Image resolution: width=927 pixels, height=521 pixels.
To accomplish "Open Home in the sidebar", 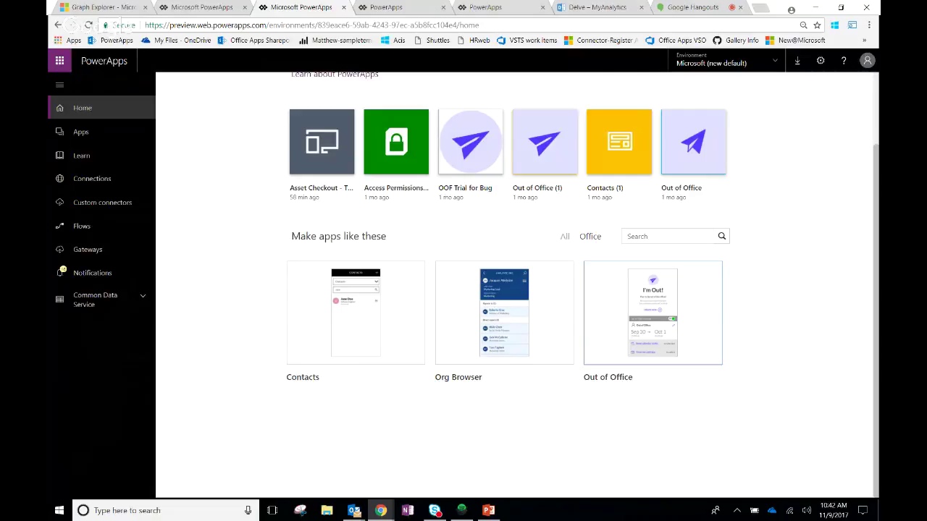I will tap(101, 108).
